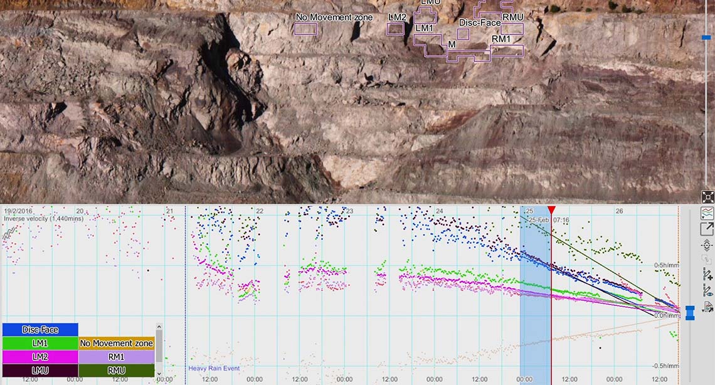Screen dimensions: 715x385
Task: Click the M region label on the photo
Action: (x=452, y=44)
